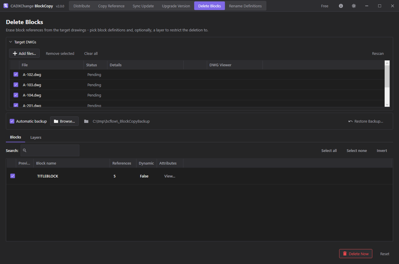The height and width of the screenshot is (264, 399).
Task: Disable the Automatic backup checkbox
Action: pos(12,121)
